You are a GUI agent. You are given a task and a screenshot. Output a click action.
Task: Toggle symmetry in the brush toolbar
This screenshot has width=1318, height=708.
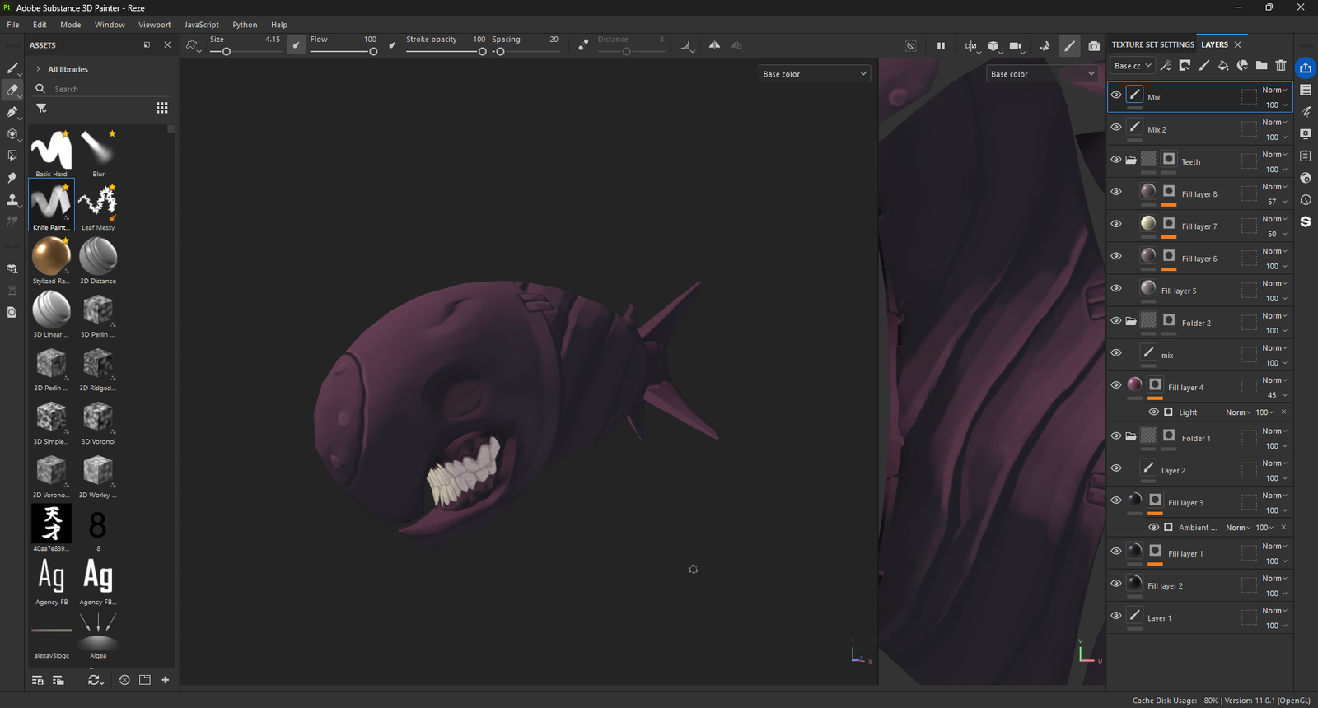click(714, 45)
